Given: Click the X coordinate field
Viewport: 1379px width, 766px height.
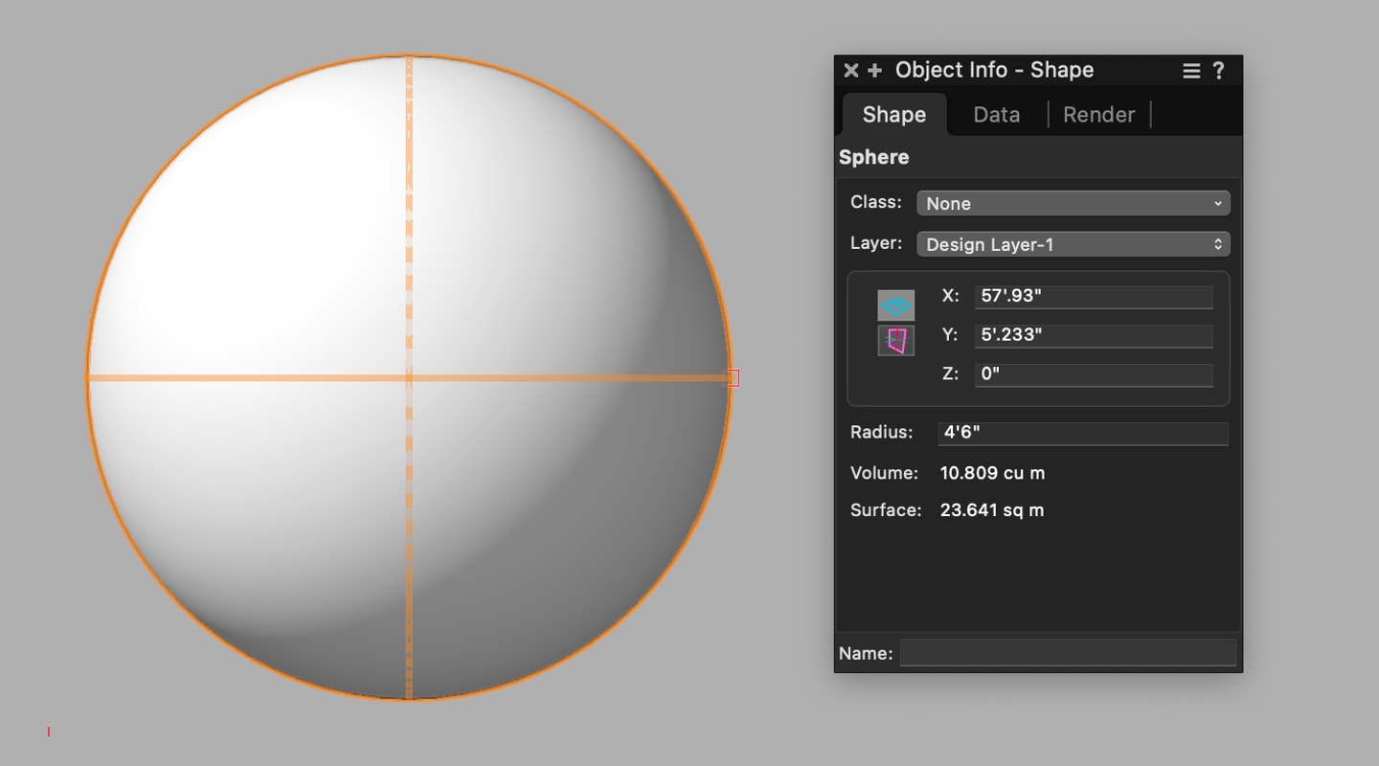Looking at the screenshot, I should (x=1094, y=296).
